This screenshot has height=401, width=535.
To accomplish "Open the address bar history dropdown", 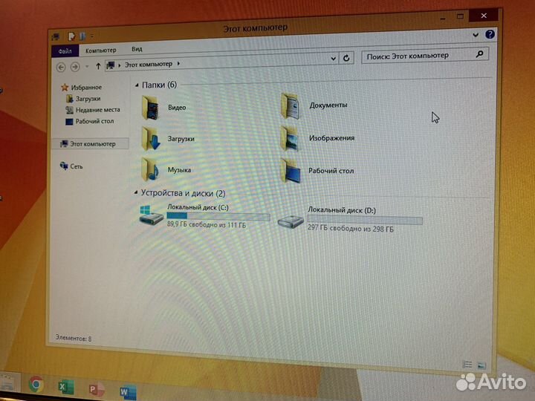I will [x=331, y=58].
